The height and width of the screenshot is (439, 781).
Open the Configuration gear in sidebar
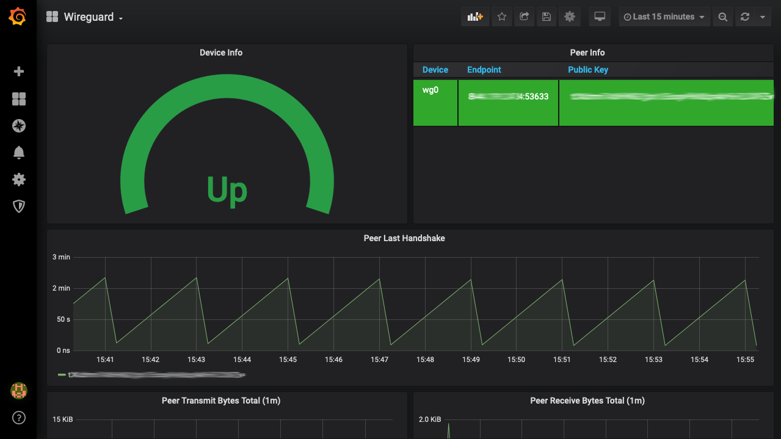pyautogui.click(x=19, y=180)
